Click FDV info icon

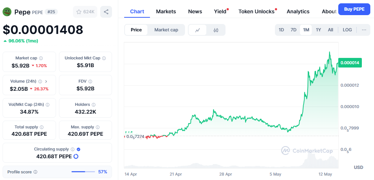90,82
